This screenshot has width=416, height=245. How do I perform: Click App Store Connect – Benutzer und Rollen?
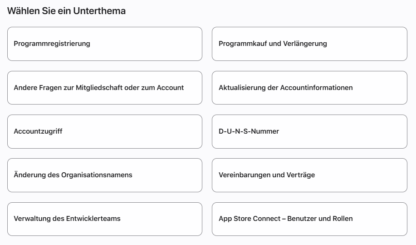309,219
